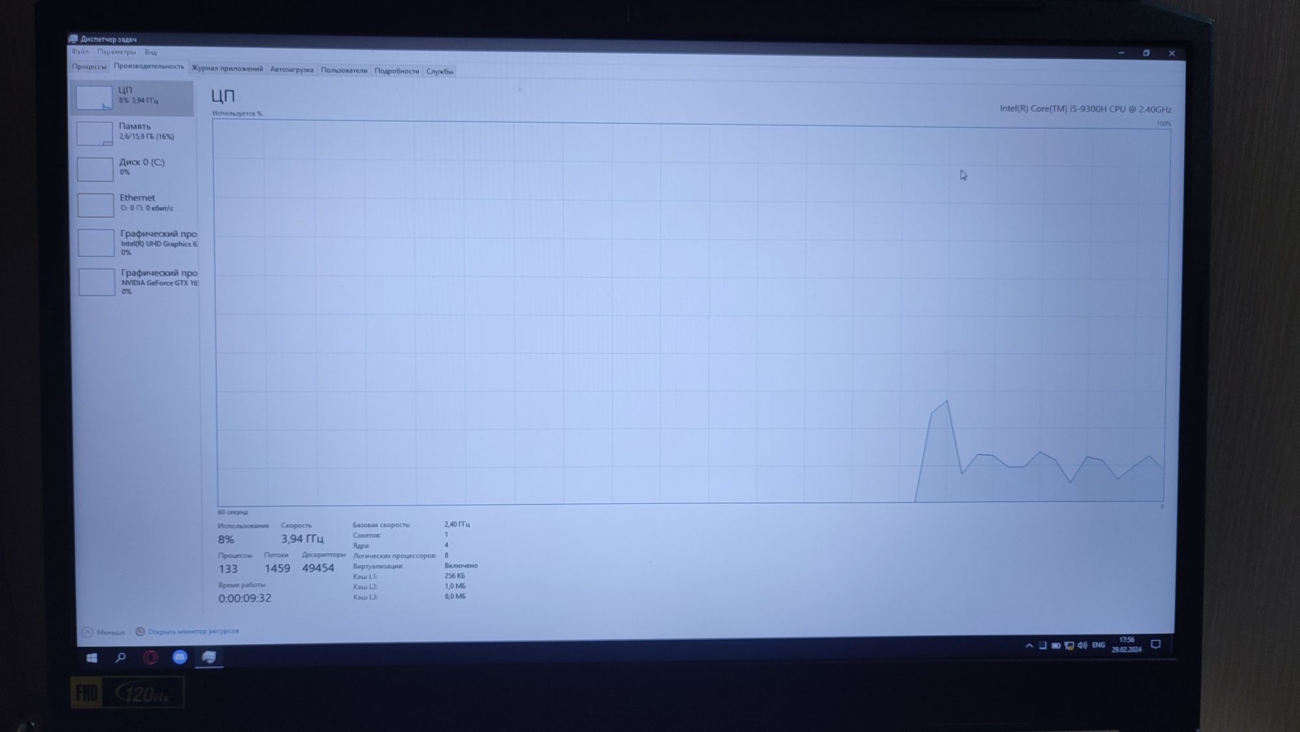Select the Ethernet resource entry
The height and width of the screenshot is (732, 1300).
(x=133, y=204)
